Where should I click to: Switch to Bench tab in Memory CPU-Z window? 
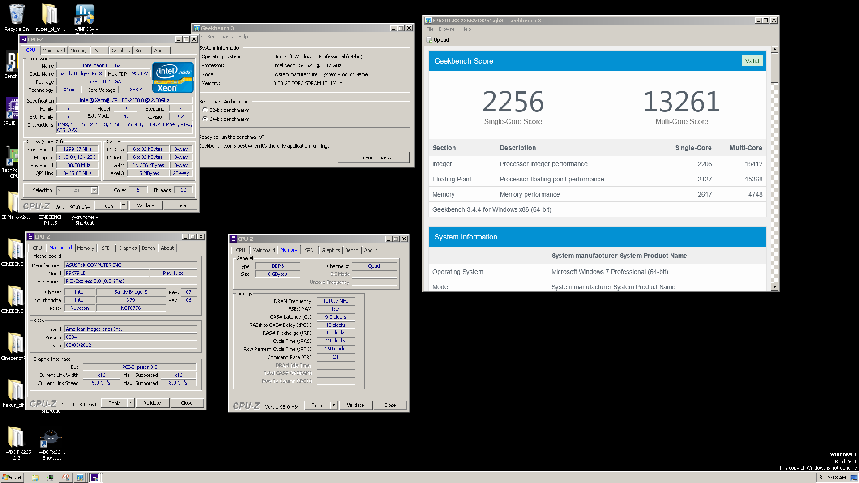point(352,251)
